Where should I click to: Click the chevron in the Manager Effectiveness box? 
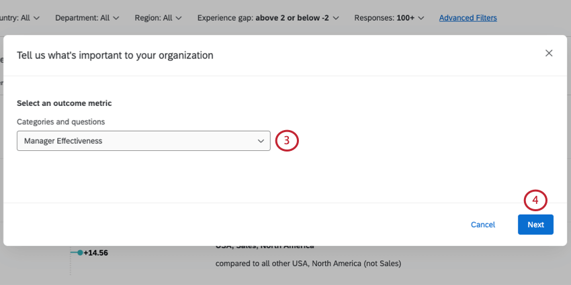click(261, 141)
